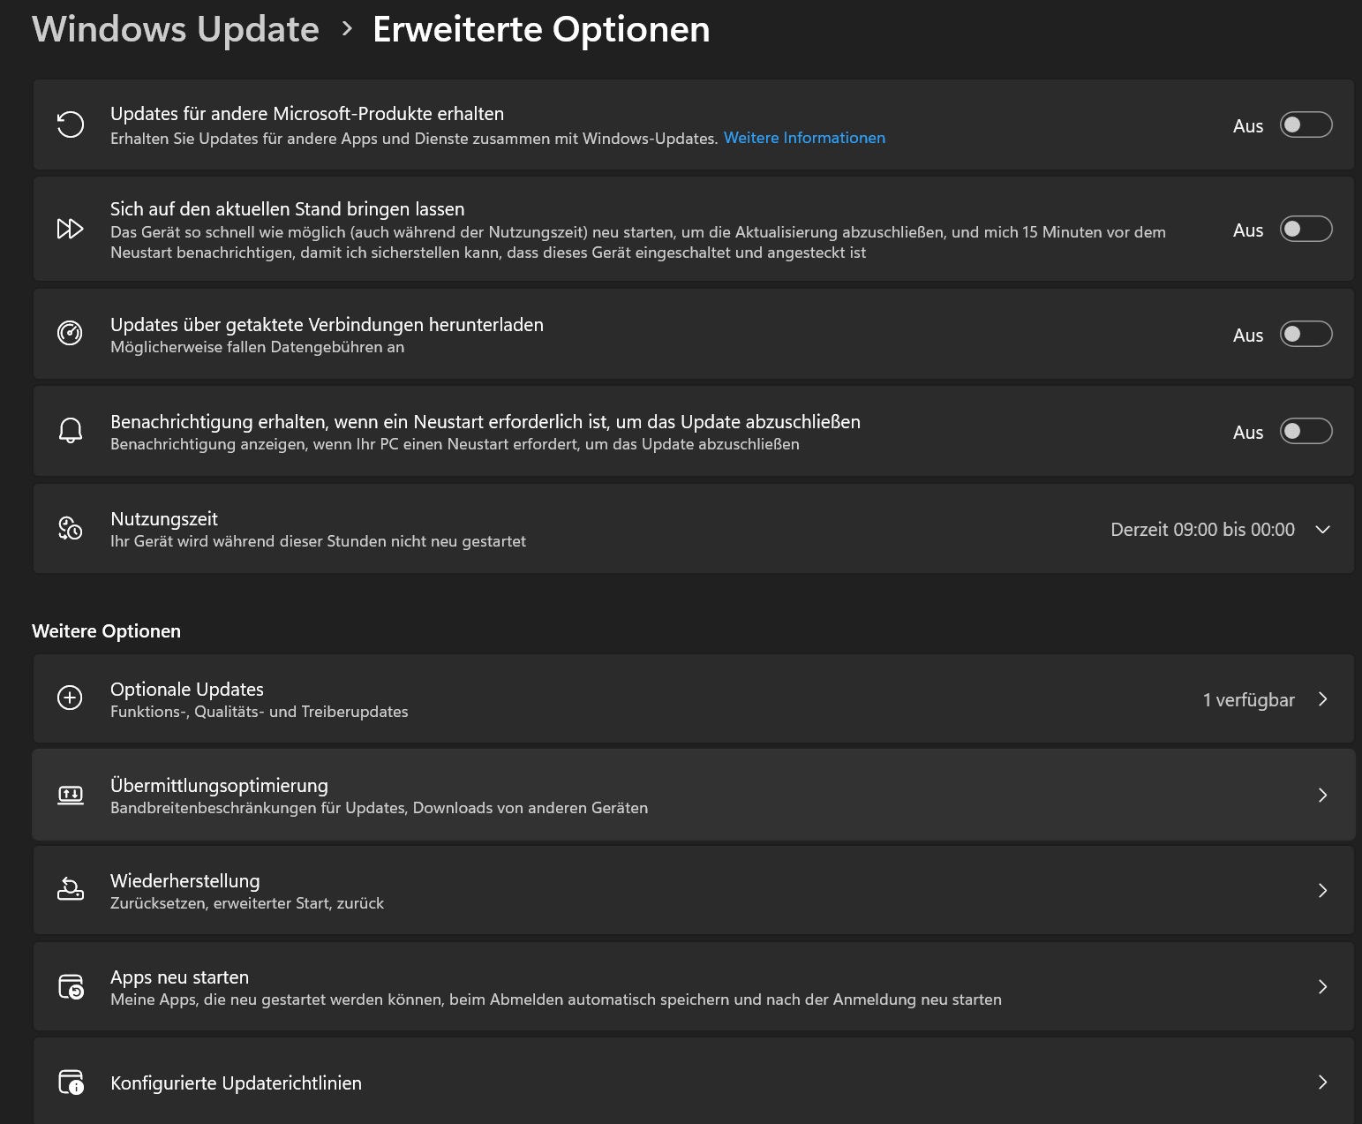Open Übermittlungsoptimierung via its chevron
The width and height of the screenshot is (1362, 1124).
[1322, 794]
